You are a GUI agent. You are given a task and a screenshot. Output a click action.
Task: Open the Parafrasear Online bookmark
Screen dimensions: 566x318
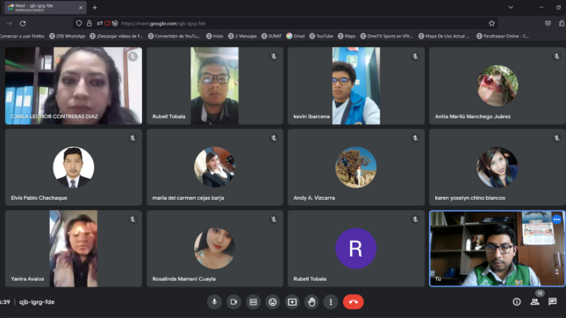coord(503,36)
